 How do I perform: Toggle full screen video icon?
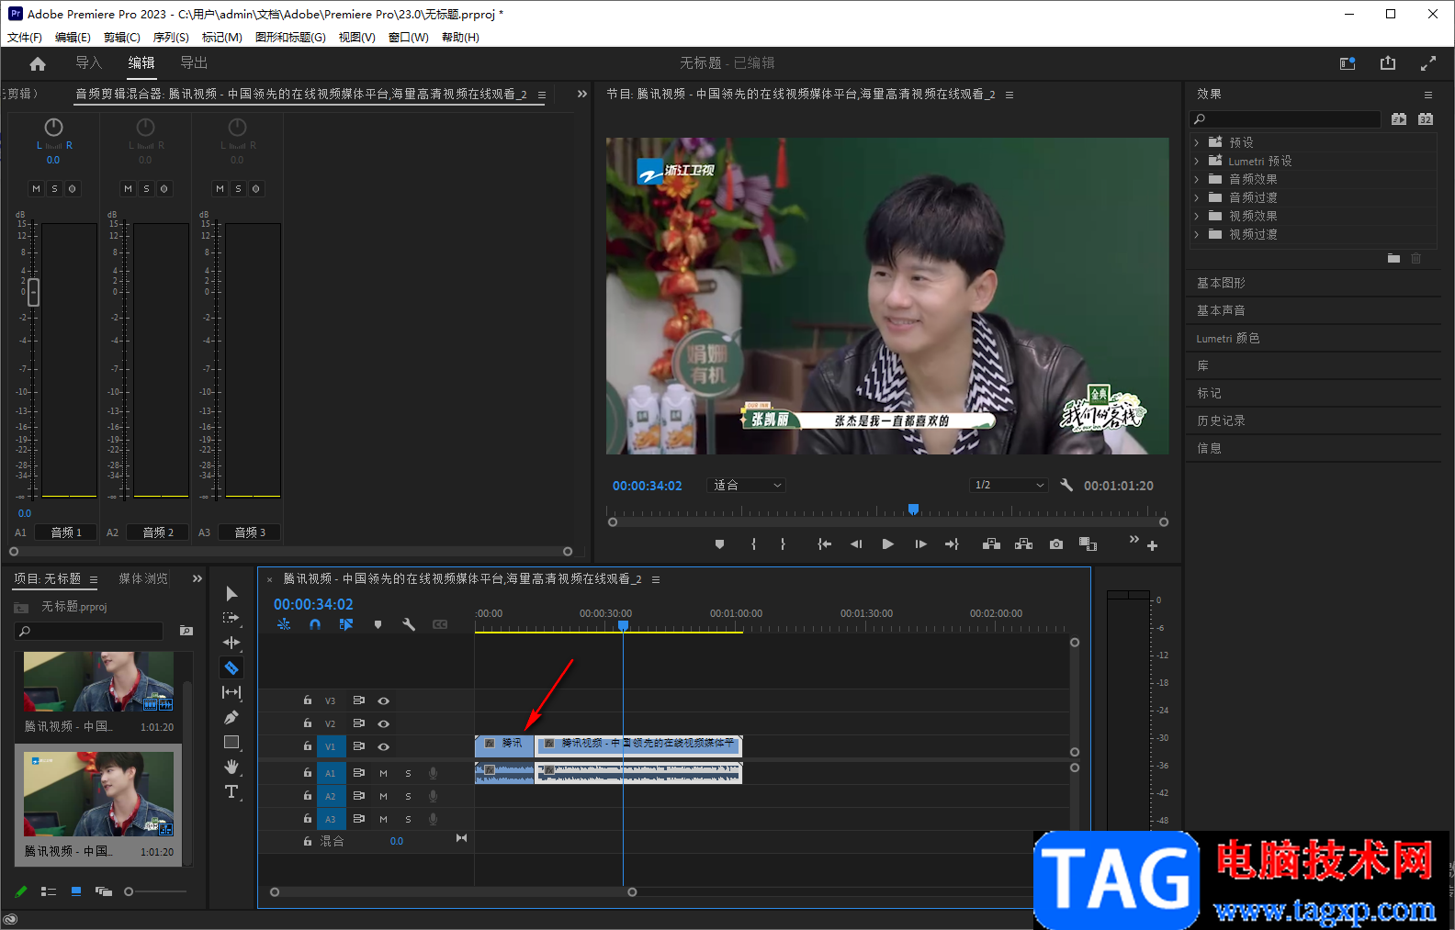tap(1428, 63)
